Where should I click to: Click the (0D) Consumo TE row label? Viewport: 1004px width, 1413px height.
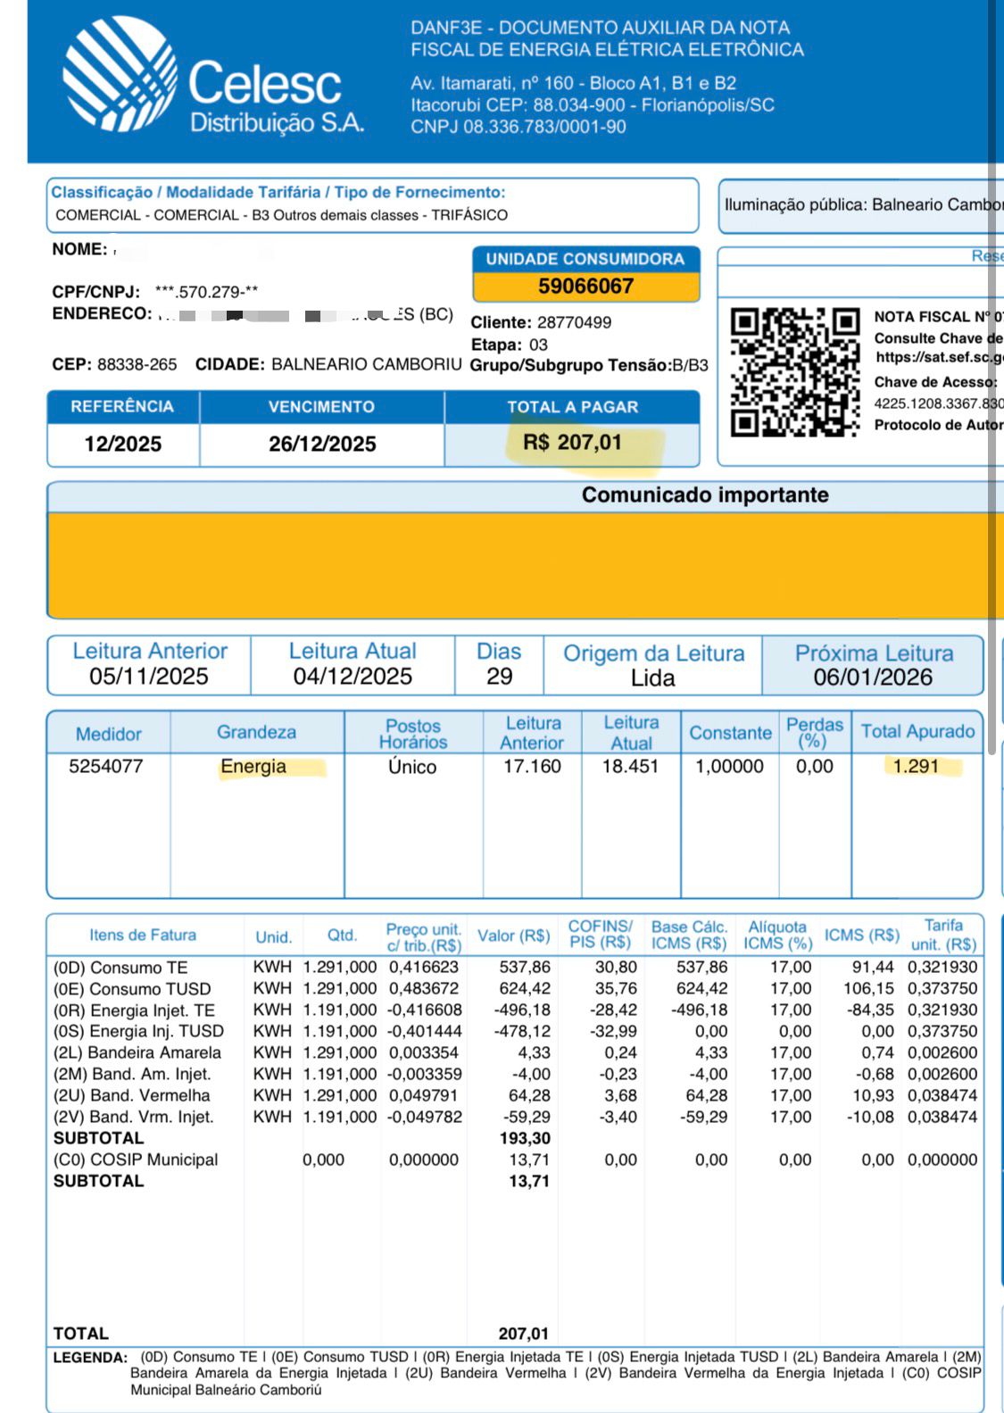(120, 968)
